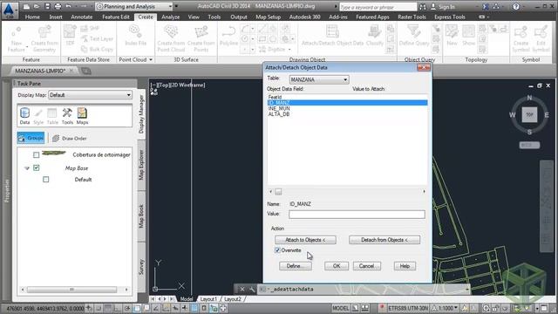Open the Maps icon in Task Pane
Viewport: 558px width, 314px height.
pyautogui.click(x=82, y=116)
